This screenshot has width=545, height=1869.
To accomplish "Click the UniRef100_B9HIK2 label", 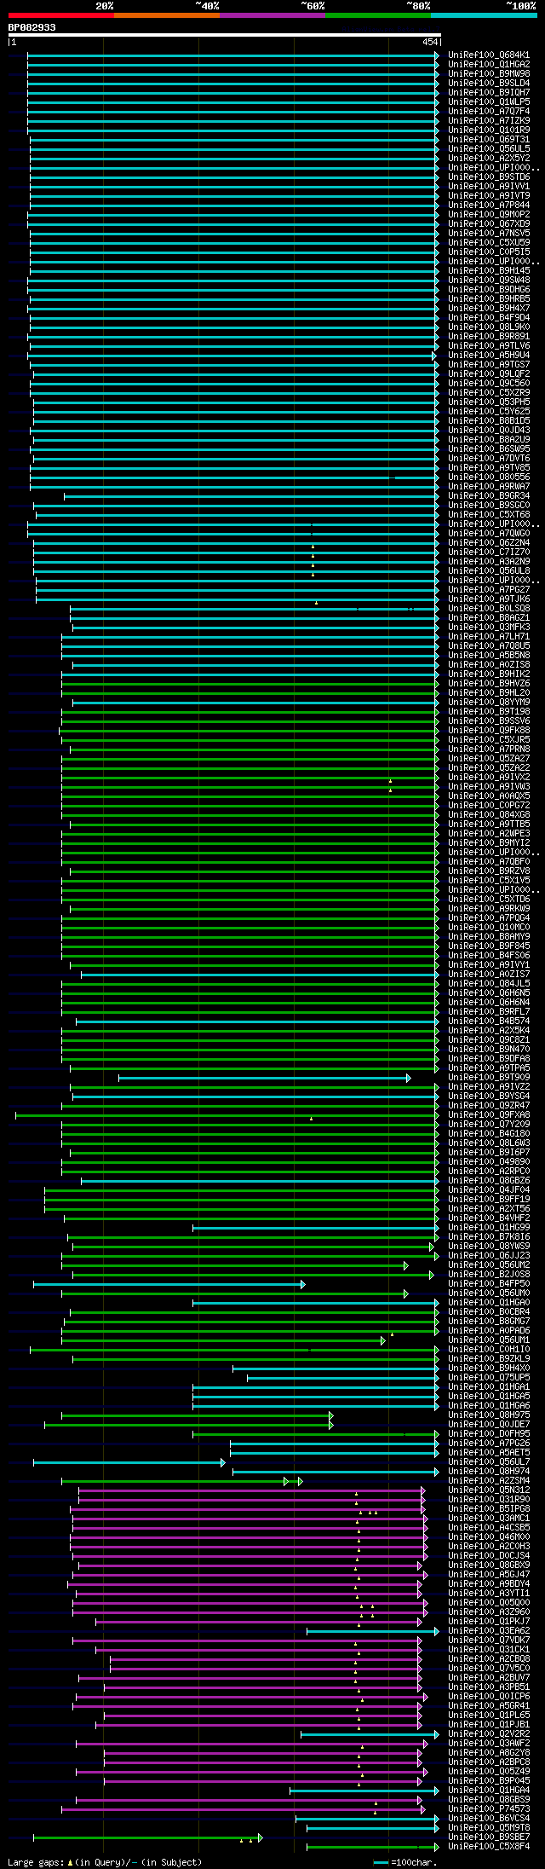I will pos(489,674).
